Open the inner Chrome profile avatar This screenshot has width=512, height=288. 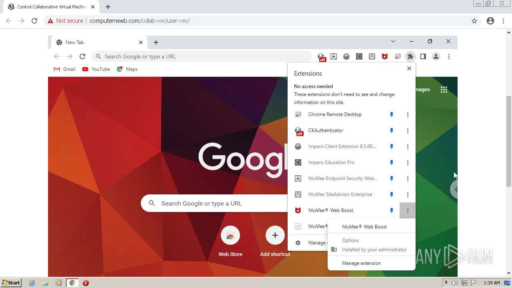click(436, 56)
